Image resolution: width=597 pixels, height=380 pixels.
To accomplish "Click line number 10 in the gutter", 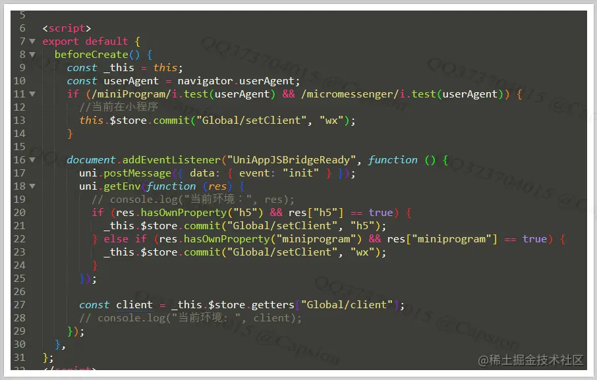I will pyautogui.click(x=19, y=80).
